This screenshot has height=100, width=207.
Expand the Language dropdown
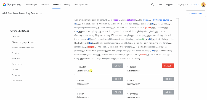182,5
